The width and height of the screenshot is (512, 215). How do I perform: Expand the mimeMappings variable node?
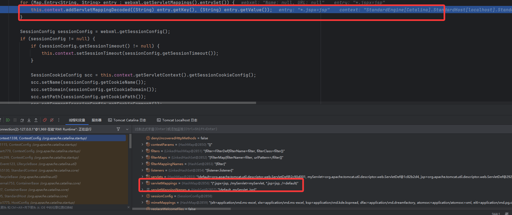[142, 203]
